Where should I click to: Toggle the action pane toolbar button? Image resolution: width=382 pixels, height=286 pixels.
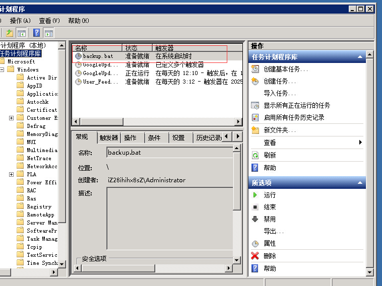tap(49, 33)
